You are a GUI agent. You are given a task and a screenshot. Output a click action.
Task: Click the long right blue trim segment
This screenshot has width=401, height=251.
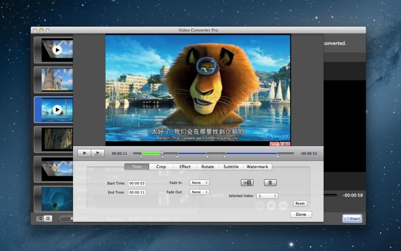click(251, 153)
